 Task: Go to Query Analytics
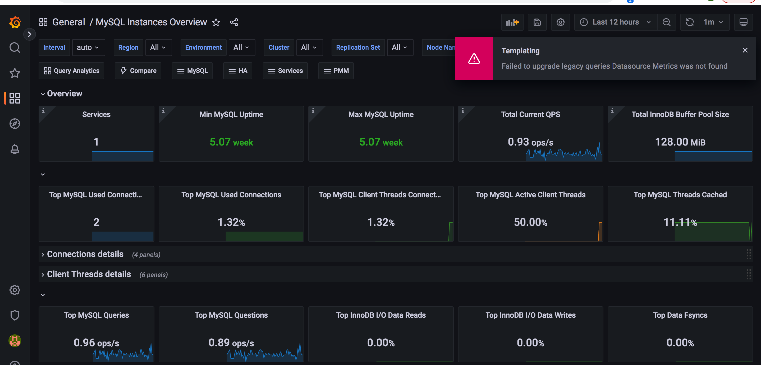(71, 71)
